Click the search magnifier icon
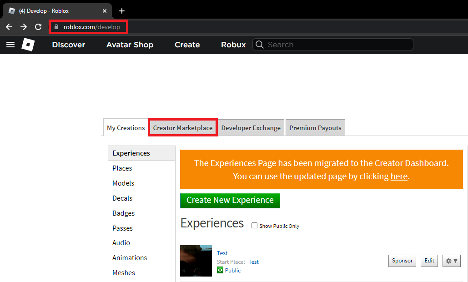Image resolution: width=468 pixels, height=282 pixels. click(260, 45)
